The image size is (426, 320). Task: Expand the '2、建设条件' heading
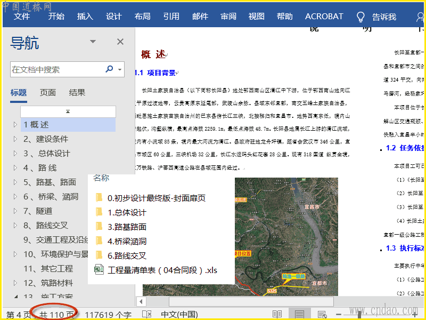click(x=15, y=139)
